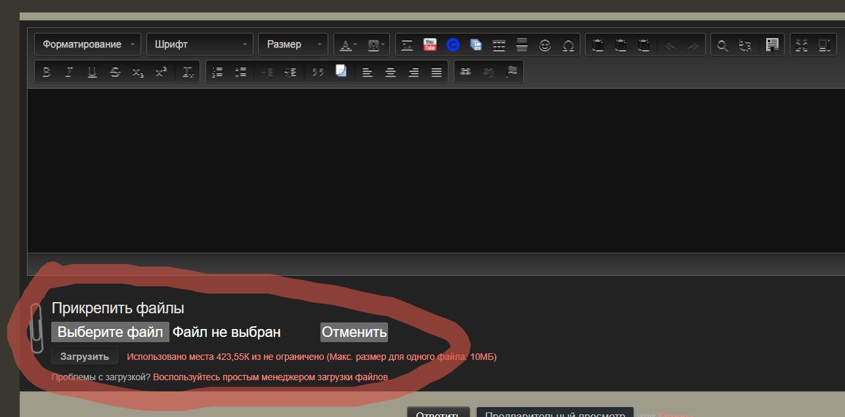The width and height of the screenshot is (845, 417).
Task: Remove text formatting
Action: point(188,72)
